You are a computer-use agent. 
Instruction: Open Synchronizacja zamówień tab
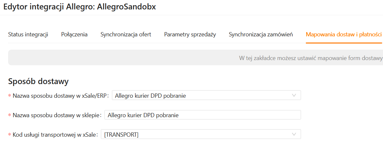(261, 34)
